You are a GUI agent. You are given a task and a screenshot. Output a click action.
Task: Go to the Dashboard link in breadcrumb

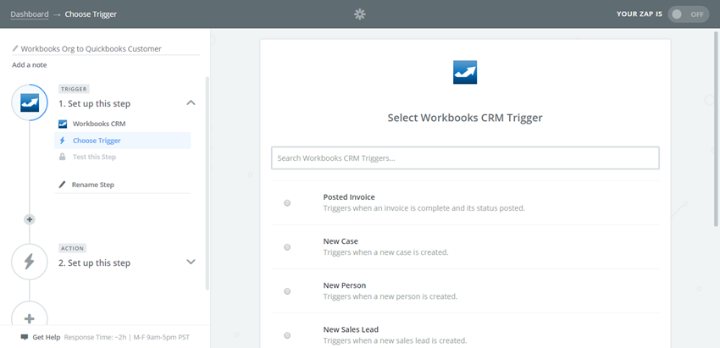[x=30, y=14]
